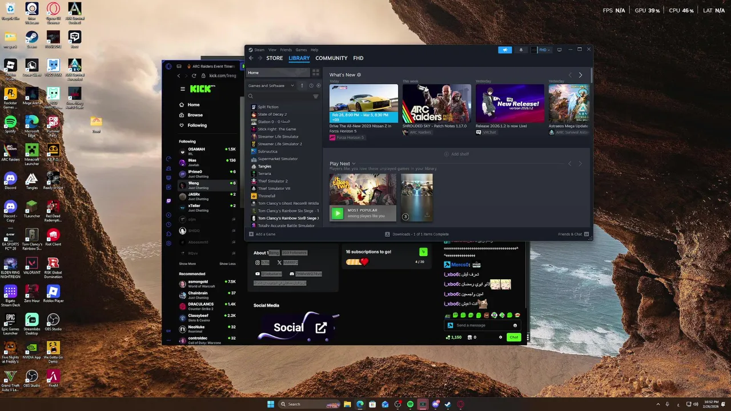731x411 pixels.
Task: Open the VRChat New Release thumbnail
Action: (x=510, y=103)
